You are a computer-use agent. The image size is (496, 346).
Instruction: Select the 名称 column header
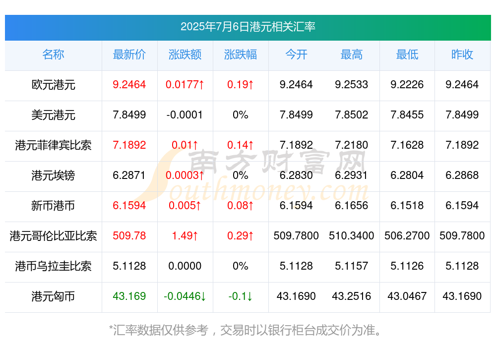[x=53, y=55]
